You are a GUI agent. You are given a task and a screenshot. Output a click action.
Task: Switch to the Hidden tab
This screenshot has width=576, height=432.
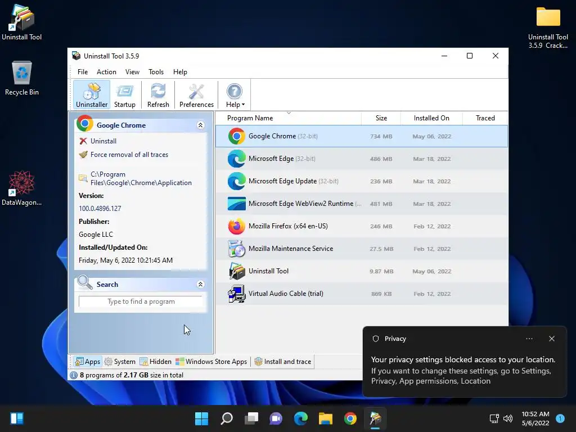(156, 362)
